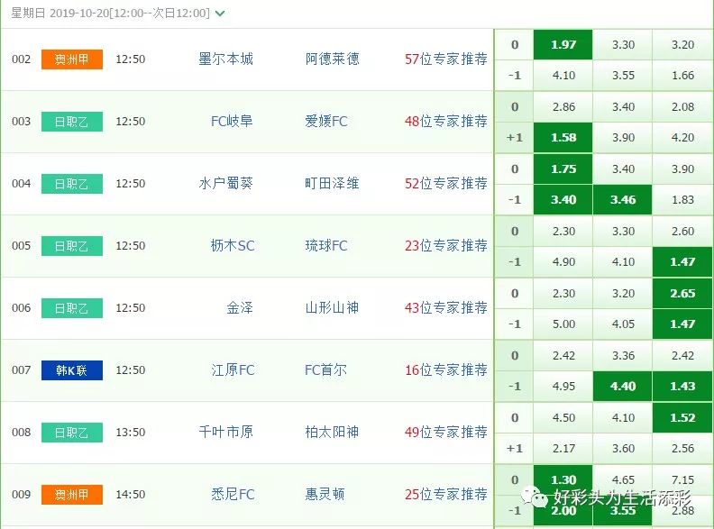Select the 4.50 home odds for 千叶市原

[563, 418]
